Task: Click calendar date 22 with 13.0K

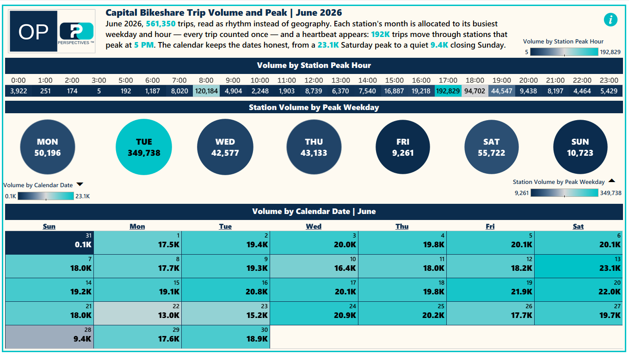Action: point(137,313)
